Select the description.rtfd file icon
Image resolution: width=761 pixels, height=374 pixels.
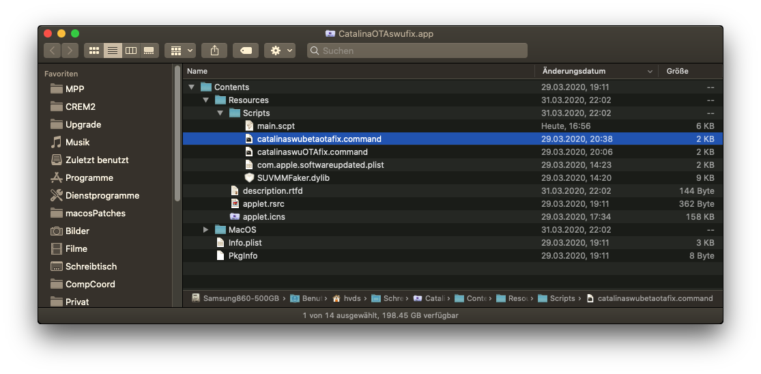pos(235,190)
